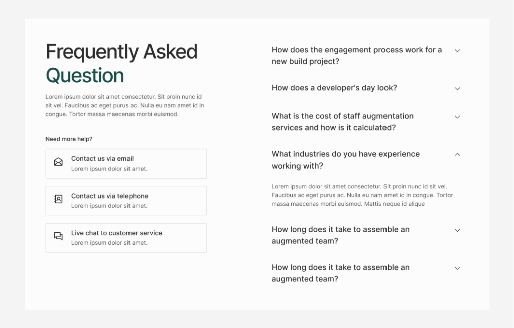Select "How does a developer's day look?" question
Image resolution: width=514 pixels, height=328 pixels.
pyautogui.click(x=334, y=88)
